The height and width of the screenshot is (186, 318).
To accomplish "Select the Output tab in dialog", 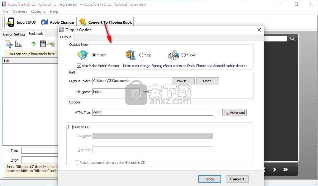I will click(65, 37).
